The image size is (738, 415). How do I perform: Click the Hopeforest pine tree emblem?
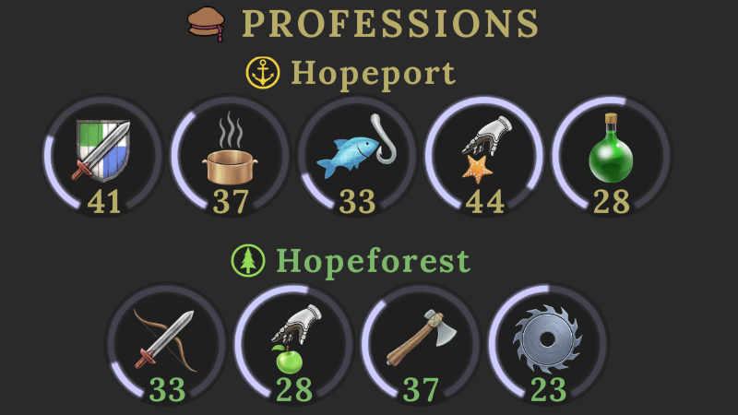point(248,261)
